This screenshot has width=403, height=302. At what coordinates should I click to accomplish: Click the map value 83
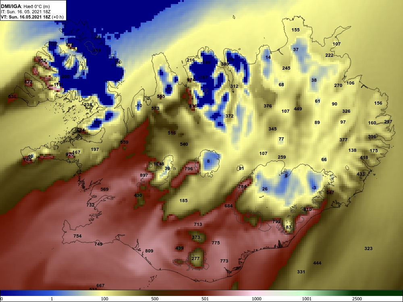(289, 227)
